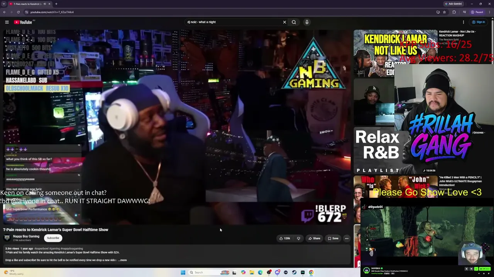Screen dimensions: 494x277
Task: Open the weather widget showing Mostly sunny
Action: 14,272
